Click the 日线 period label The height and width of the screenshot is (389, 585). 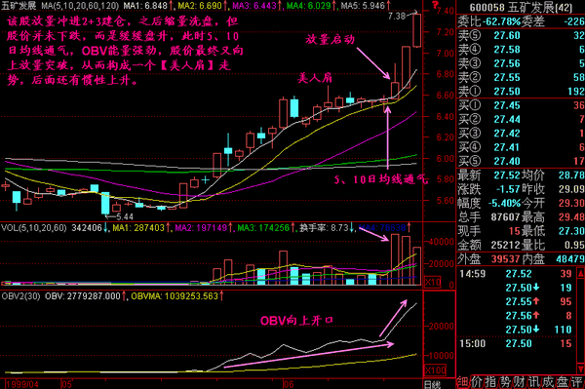(x=432, y=384)
